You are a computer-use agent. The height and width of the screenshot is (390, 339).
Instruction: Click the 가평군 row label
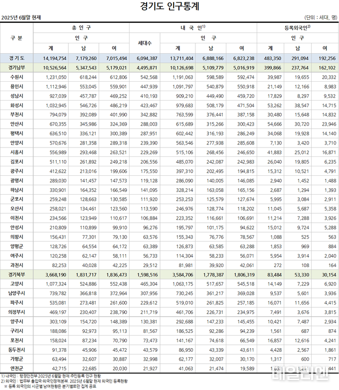pyautogui.click(x=16, y=359)
